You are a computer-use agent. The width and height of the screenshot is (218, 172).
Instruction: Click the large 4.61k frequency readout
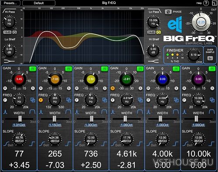126,154
